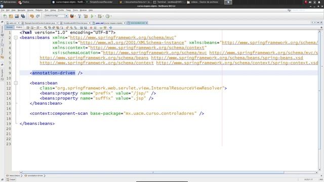324x182 pixels.
Task: Collapse the beans:beans fold on line 2
Action: (x=16, y=37)
